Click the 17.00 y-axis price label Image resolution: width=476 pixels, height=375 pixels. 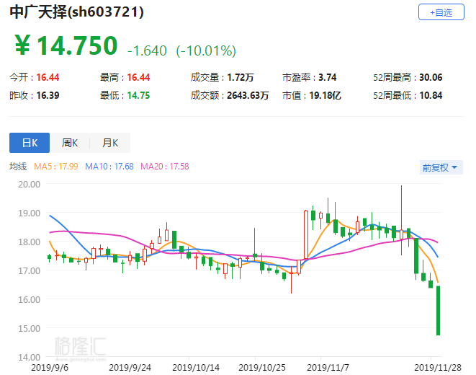(29, 270)
